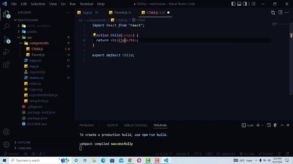
Task: Split the terminal panel
Action: point(269,125)
